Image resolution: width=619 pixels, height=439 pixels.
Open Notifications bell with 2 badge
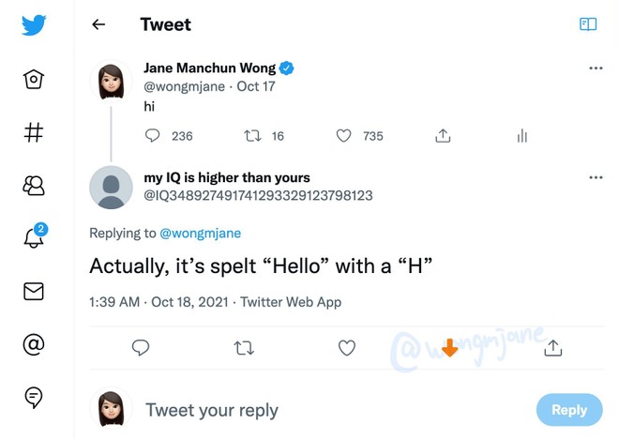tap(34, 237)
